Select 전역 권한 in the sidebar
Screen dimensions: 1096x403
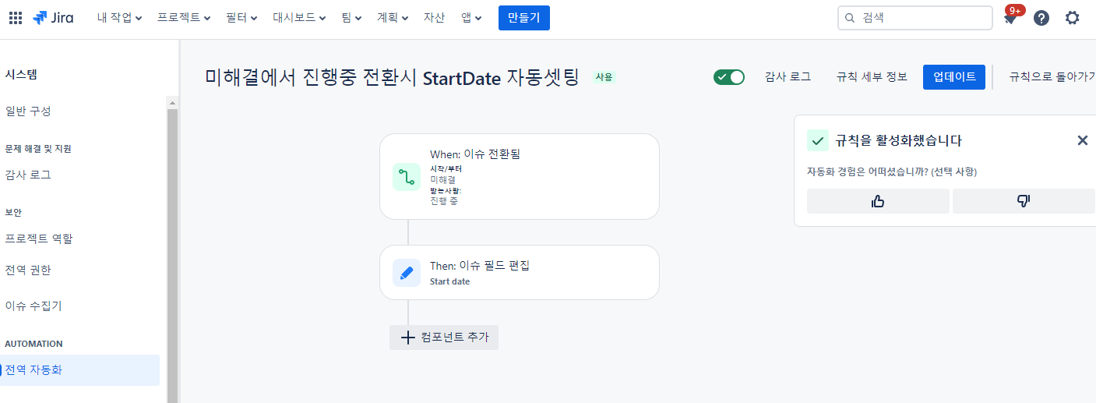tap(28, 270)
